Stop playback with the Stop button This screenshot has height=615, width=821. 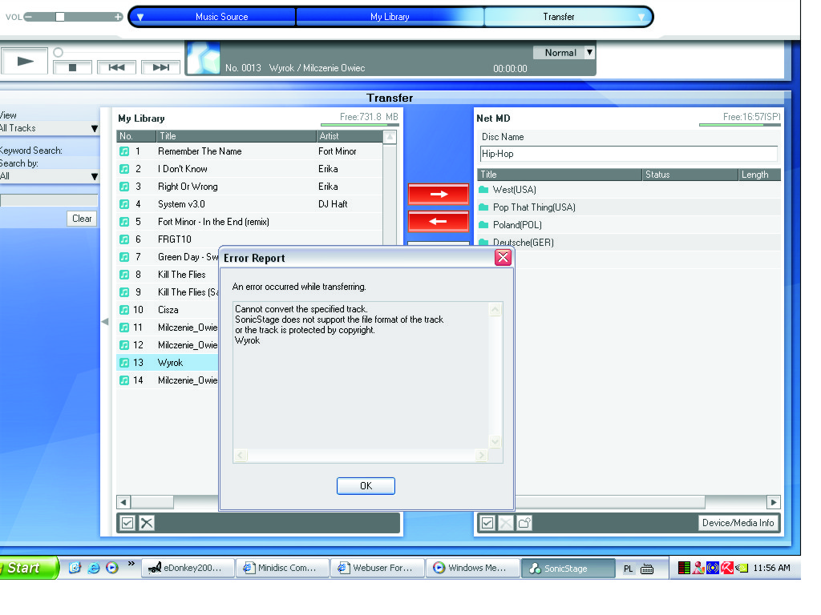[x=73, y=67]
